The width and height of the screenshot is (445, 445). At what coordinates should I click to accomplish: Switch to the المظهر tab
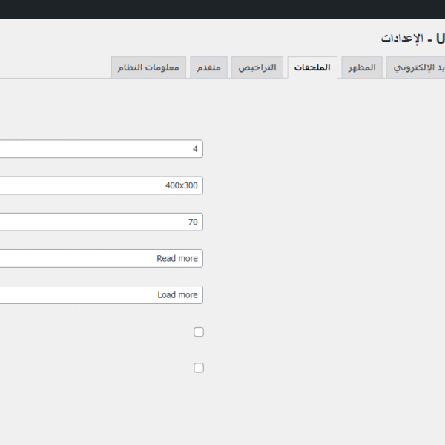click(362, 67)
